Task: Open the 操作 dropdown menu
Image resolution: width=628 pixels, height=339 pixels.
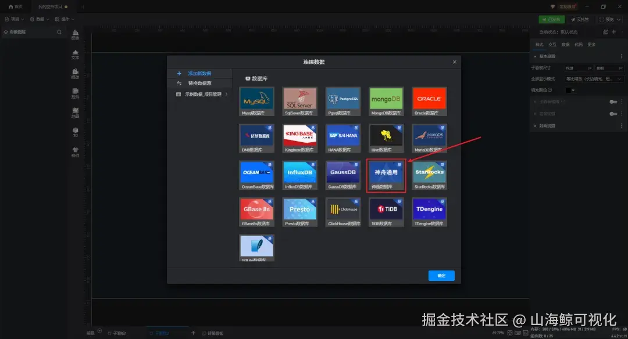Action: (65, 19)
